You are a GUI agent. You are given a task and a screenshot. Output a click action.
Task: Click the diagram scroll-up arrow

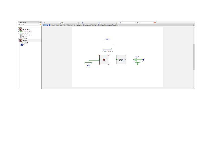(194, 28)
